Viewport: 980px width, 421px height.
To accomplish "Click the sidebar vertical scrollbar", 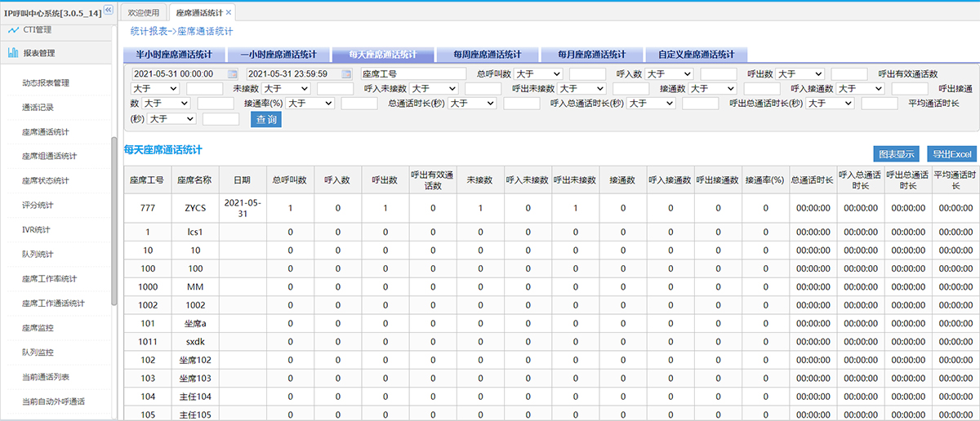I will click(114, 220).
